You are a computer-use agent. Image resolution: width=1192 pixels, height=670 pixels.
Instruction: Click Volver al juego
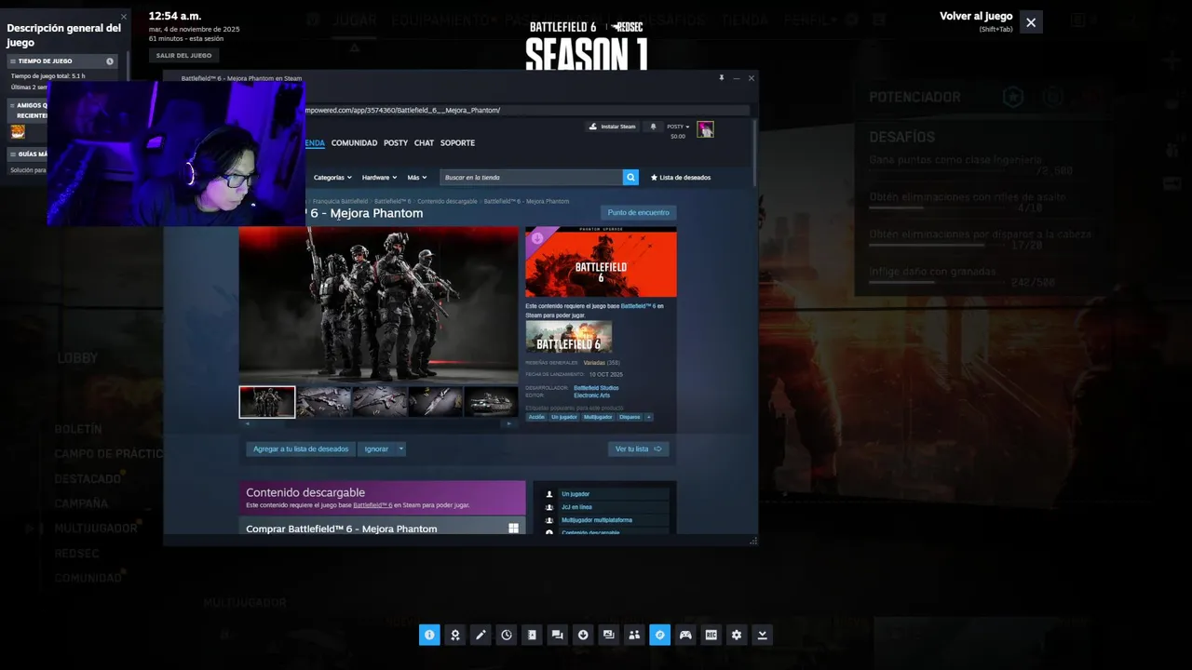click(x=976, y=17)
